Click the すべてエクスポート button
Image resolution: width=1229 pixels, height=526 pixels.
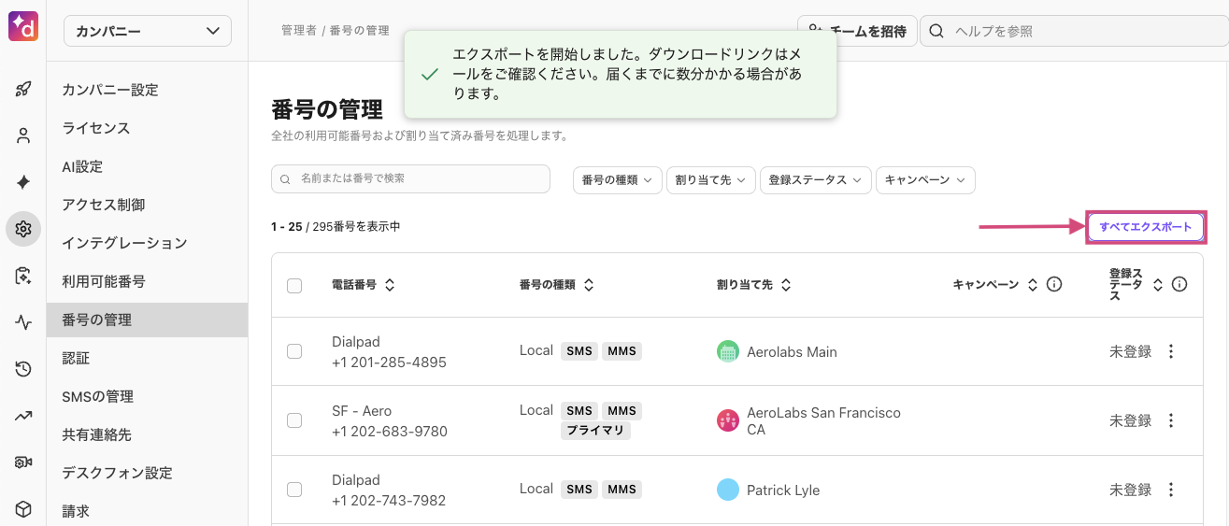click(1146, 227)
